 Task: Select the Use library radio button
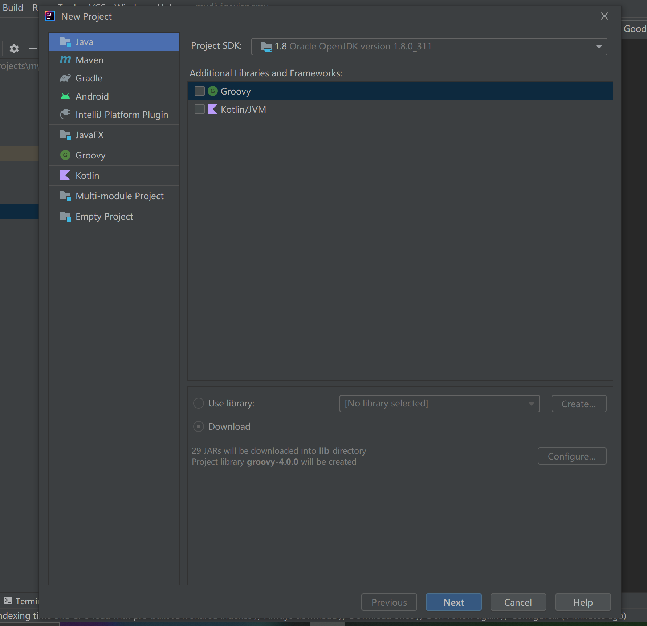(199, 403)
